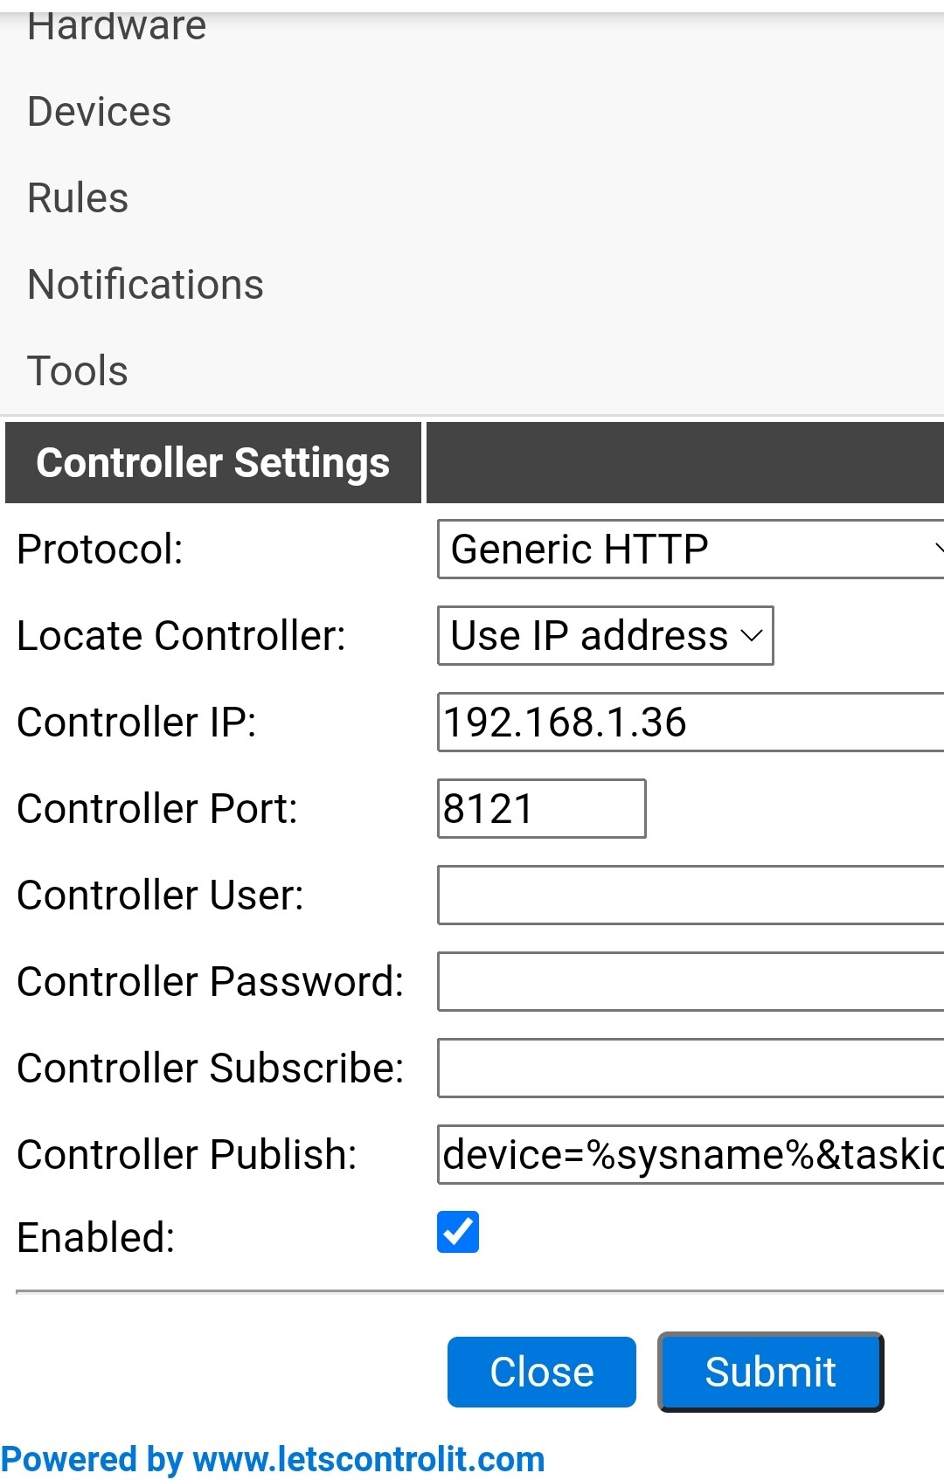
Task: Open the Locate Controller dropdown
Action: pos(605,635)
